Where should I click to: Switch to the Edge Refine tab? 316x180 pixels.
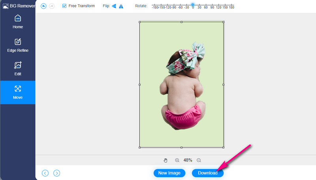click(18, 45)
